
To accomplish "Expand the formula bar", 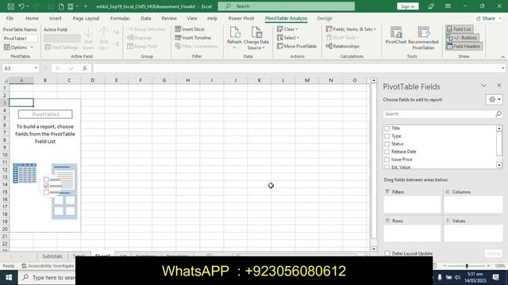I will click(x=502, y=68).
